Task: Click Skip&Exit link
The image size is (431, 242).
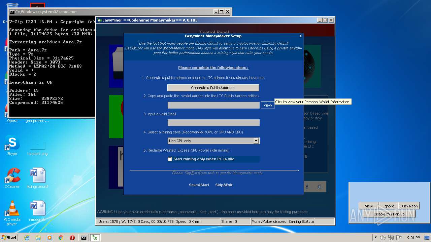Action: (224, 185)
